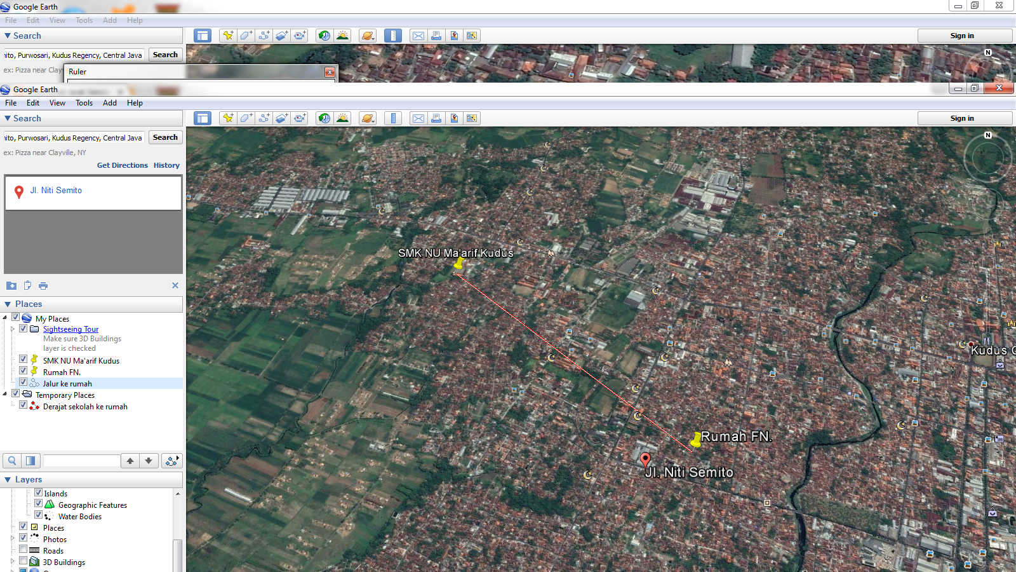Viewport: 1016px width, 572px height.
Task: Click Search button in front window
Action: [165, 137]
